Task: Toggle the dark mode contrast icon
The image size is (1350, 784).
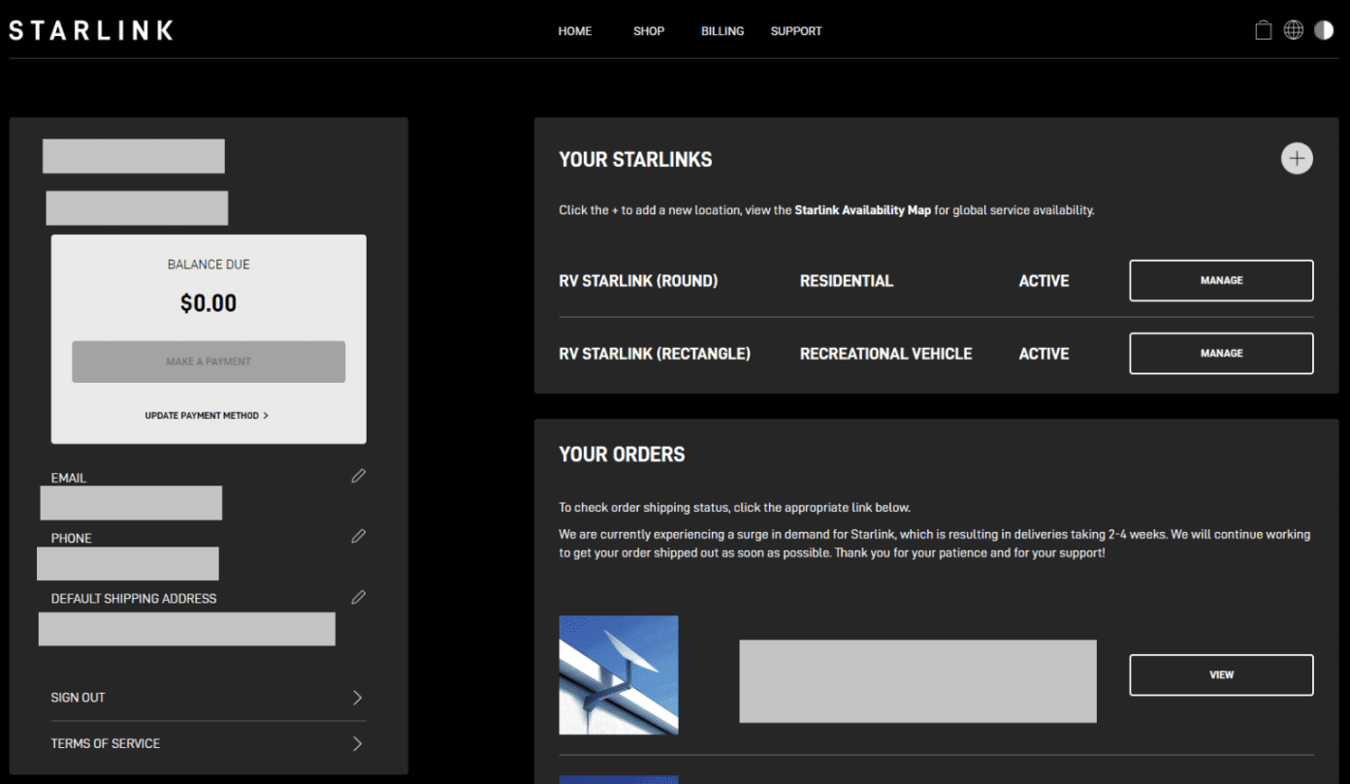Action: 1323,29
